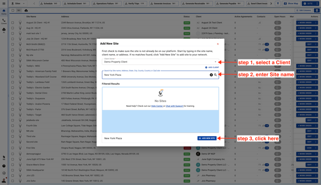Open Generate Payable tab
This screenshot has height=185, width=321.
pos(229,3)
